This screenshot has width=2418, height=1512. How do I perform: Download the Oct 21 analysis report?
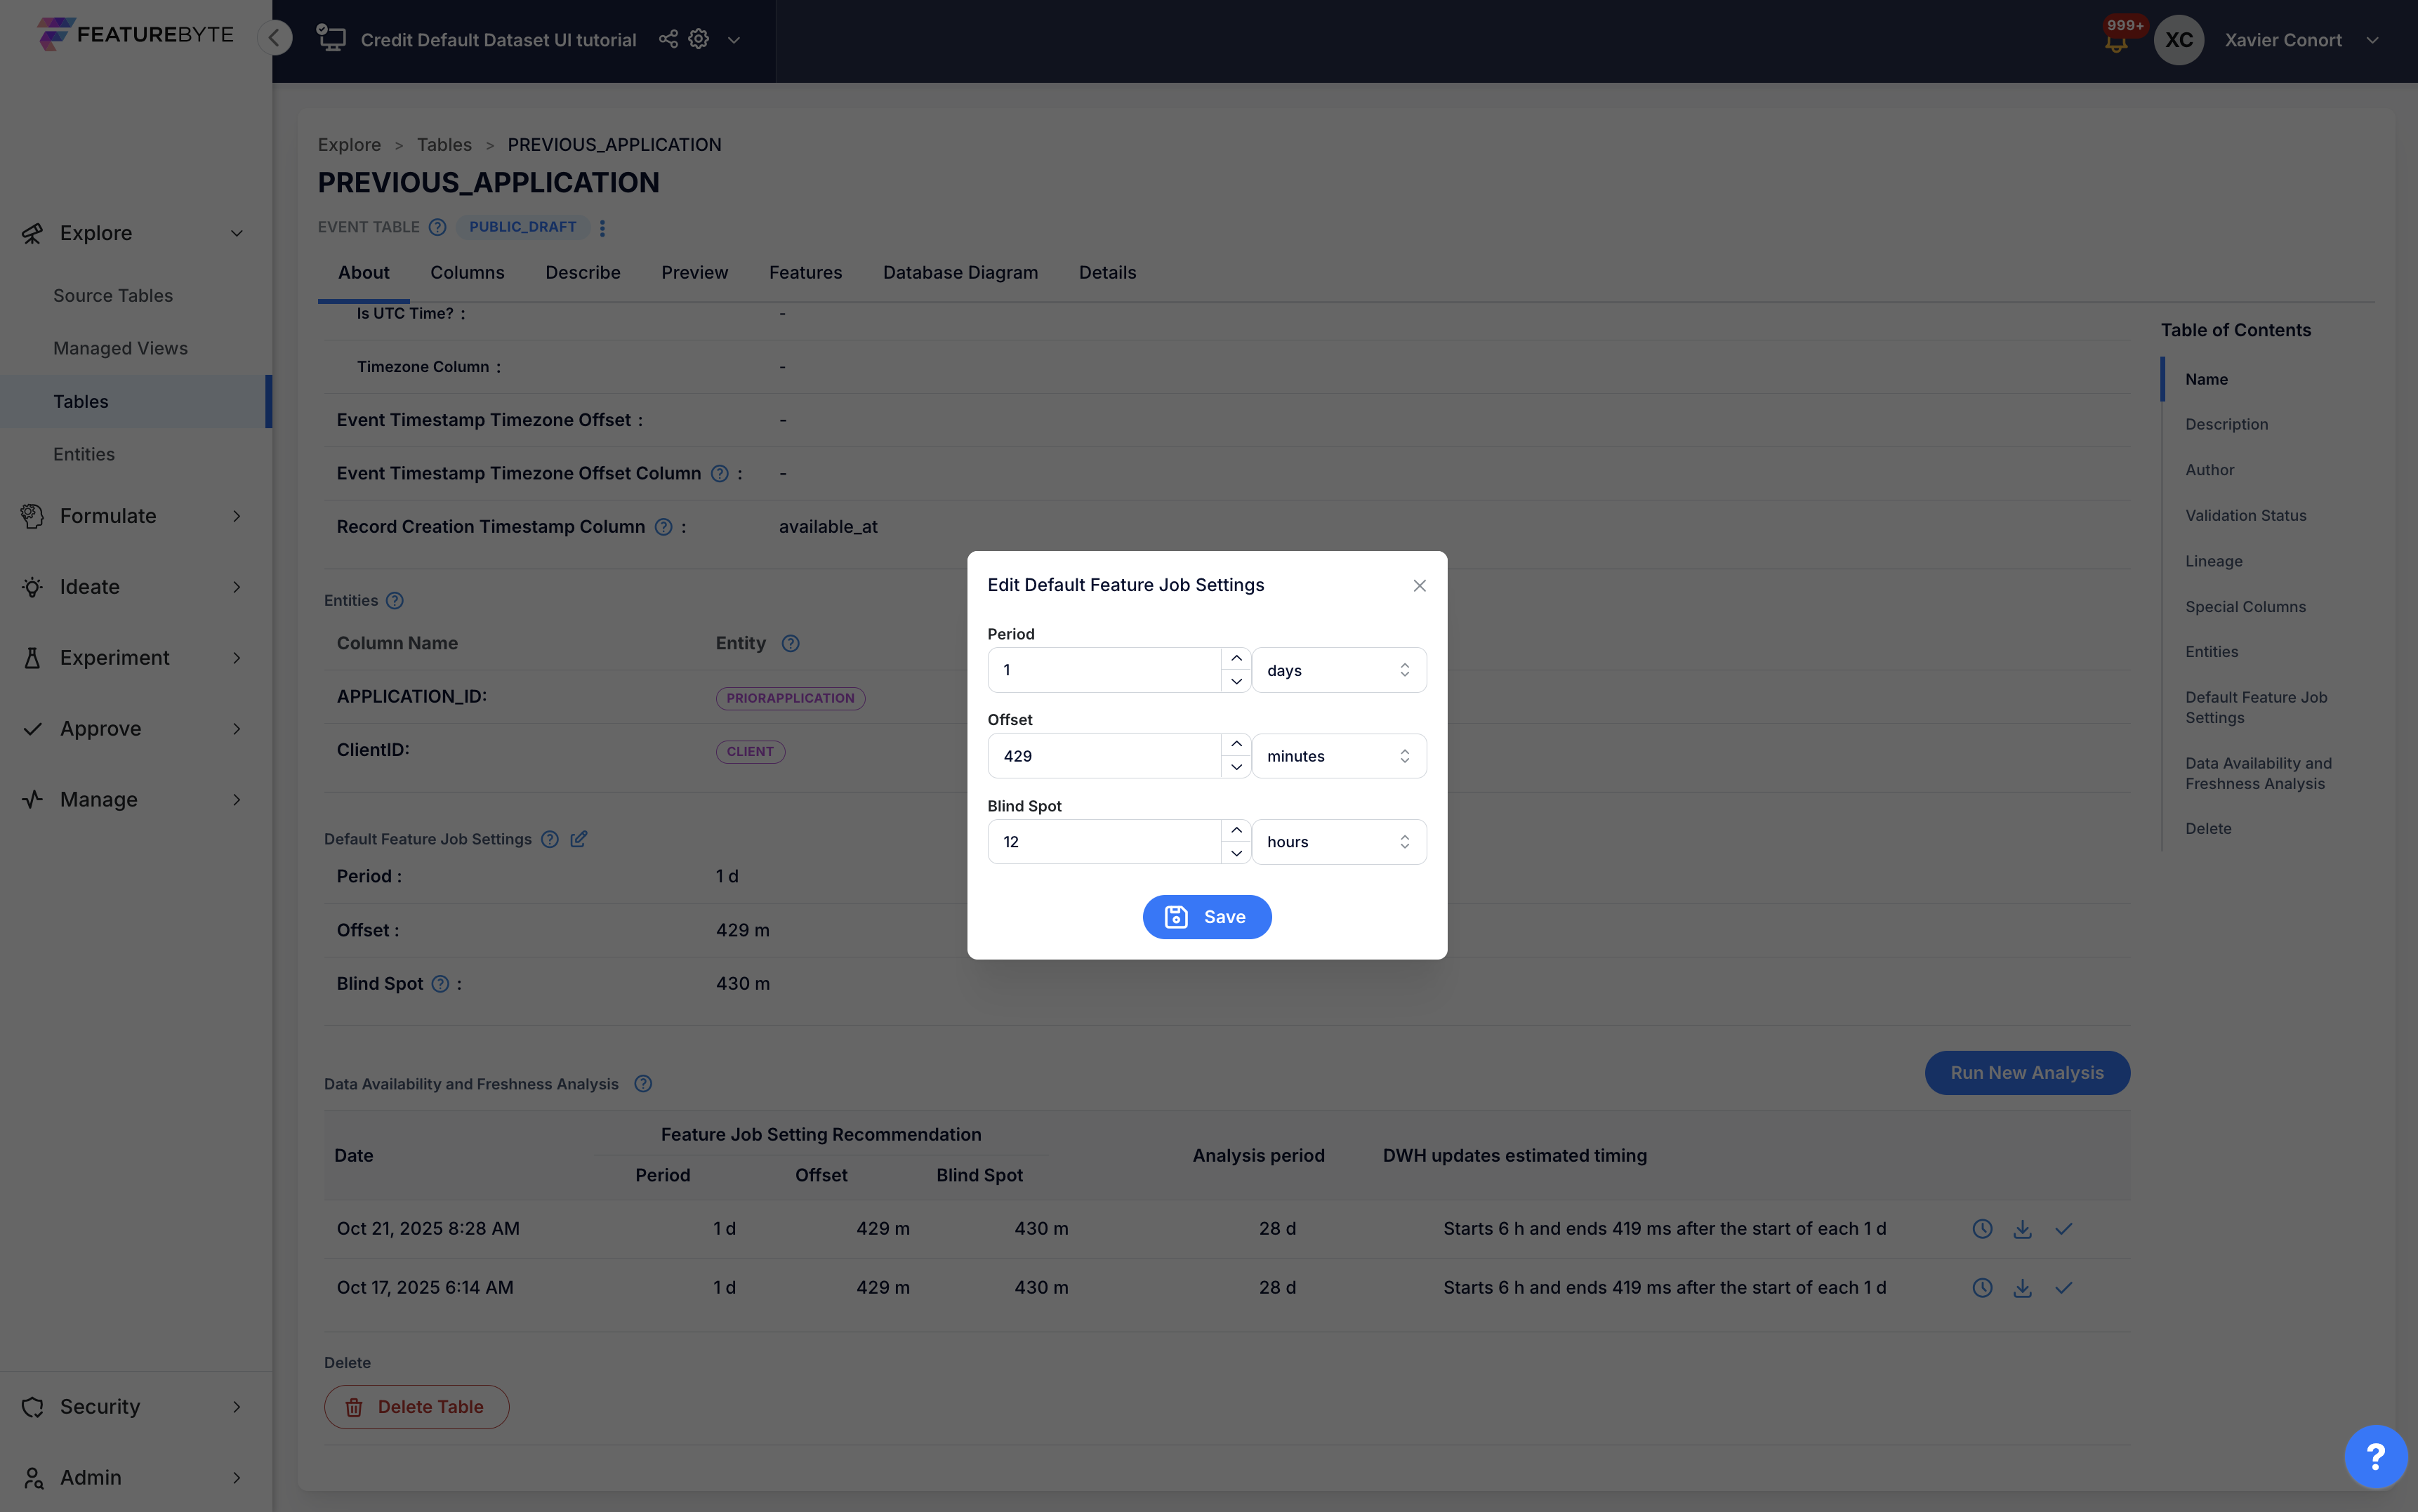point(2022,1229)
